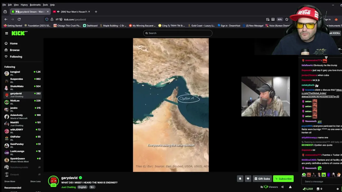Open the File menu

pyautogui.click(x=4, y=5)
